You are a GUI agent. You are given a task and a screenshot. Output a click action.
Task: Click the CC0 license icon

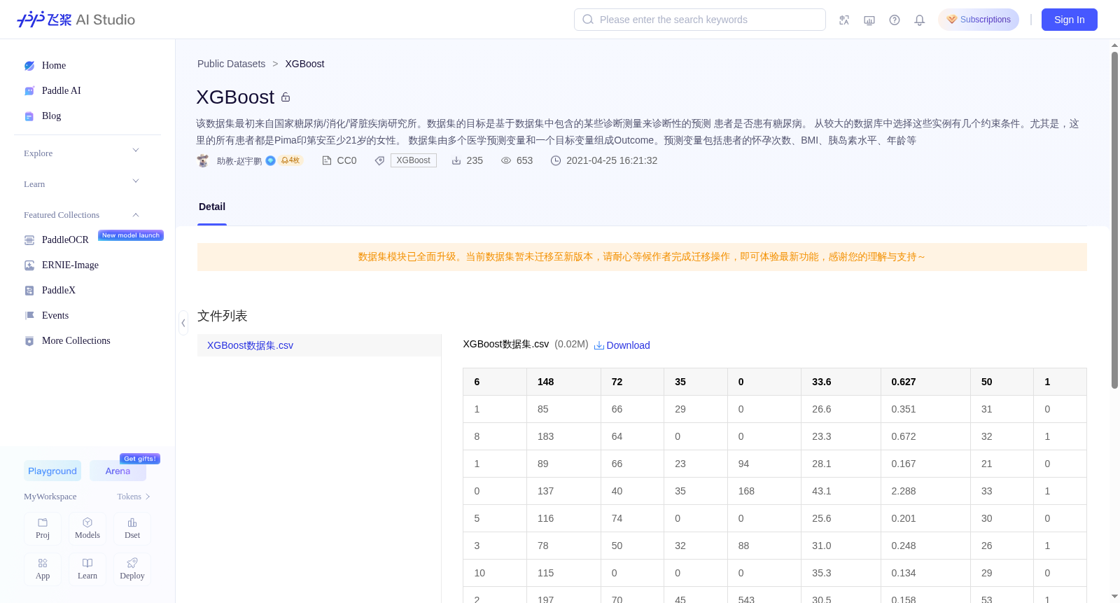click(326, 160)
